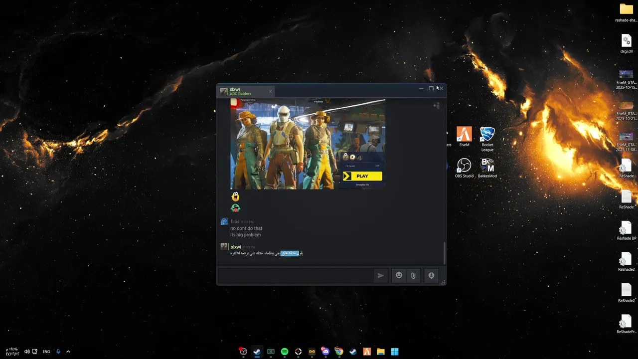638x359 pixels.
Task: Open the ARC Raiders screenshot image
Action: tap(308, 144)
